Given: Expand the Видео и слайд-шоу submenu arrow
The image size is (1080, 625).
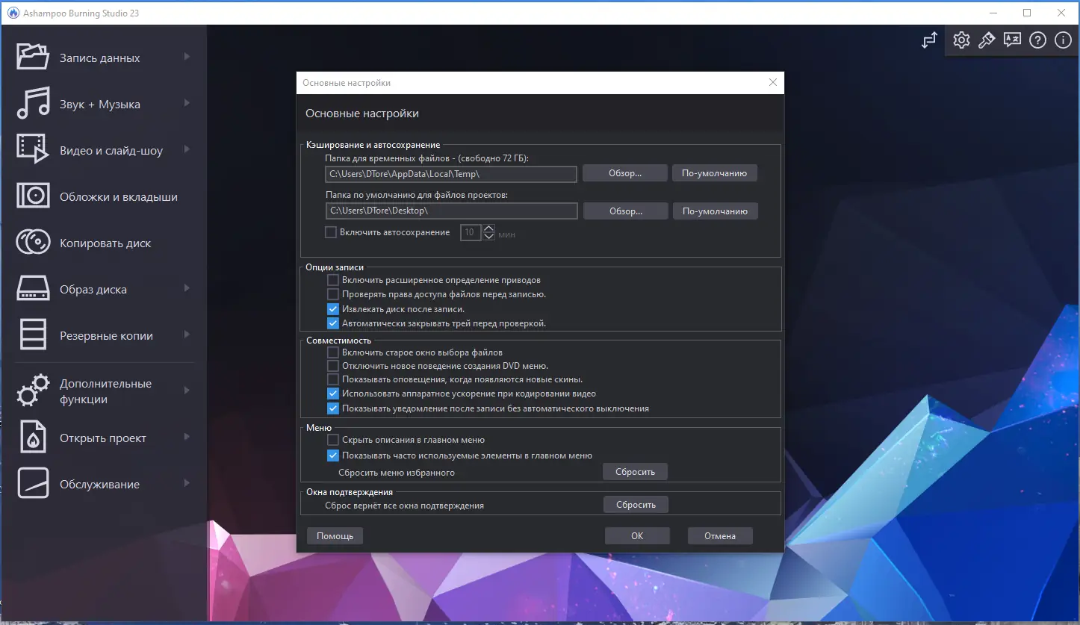Looking at the screenshot, I should (x=187, y=149).
